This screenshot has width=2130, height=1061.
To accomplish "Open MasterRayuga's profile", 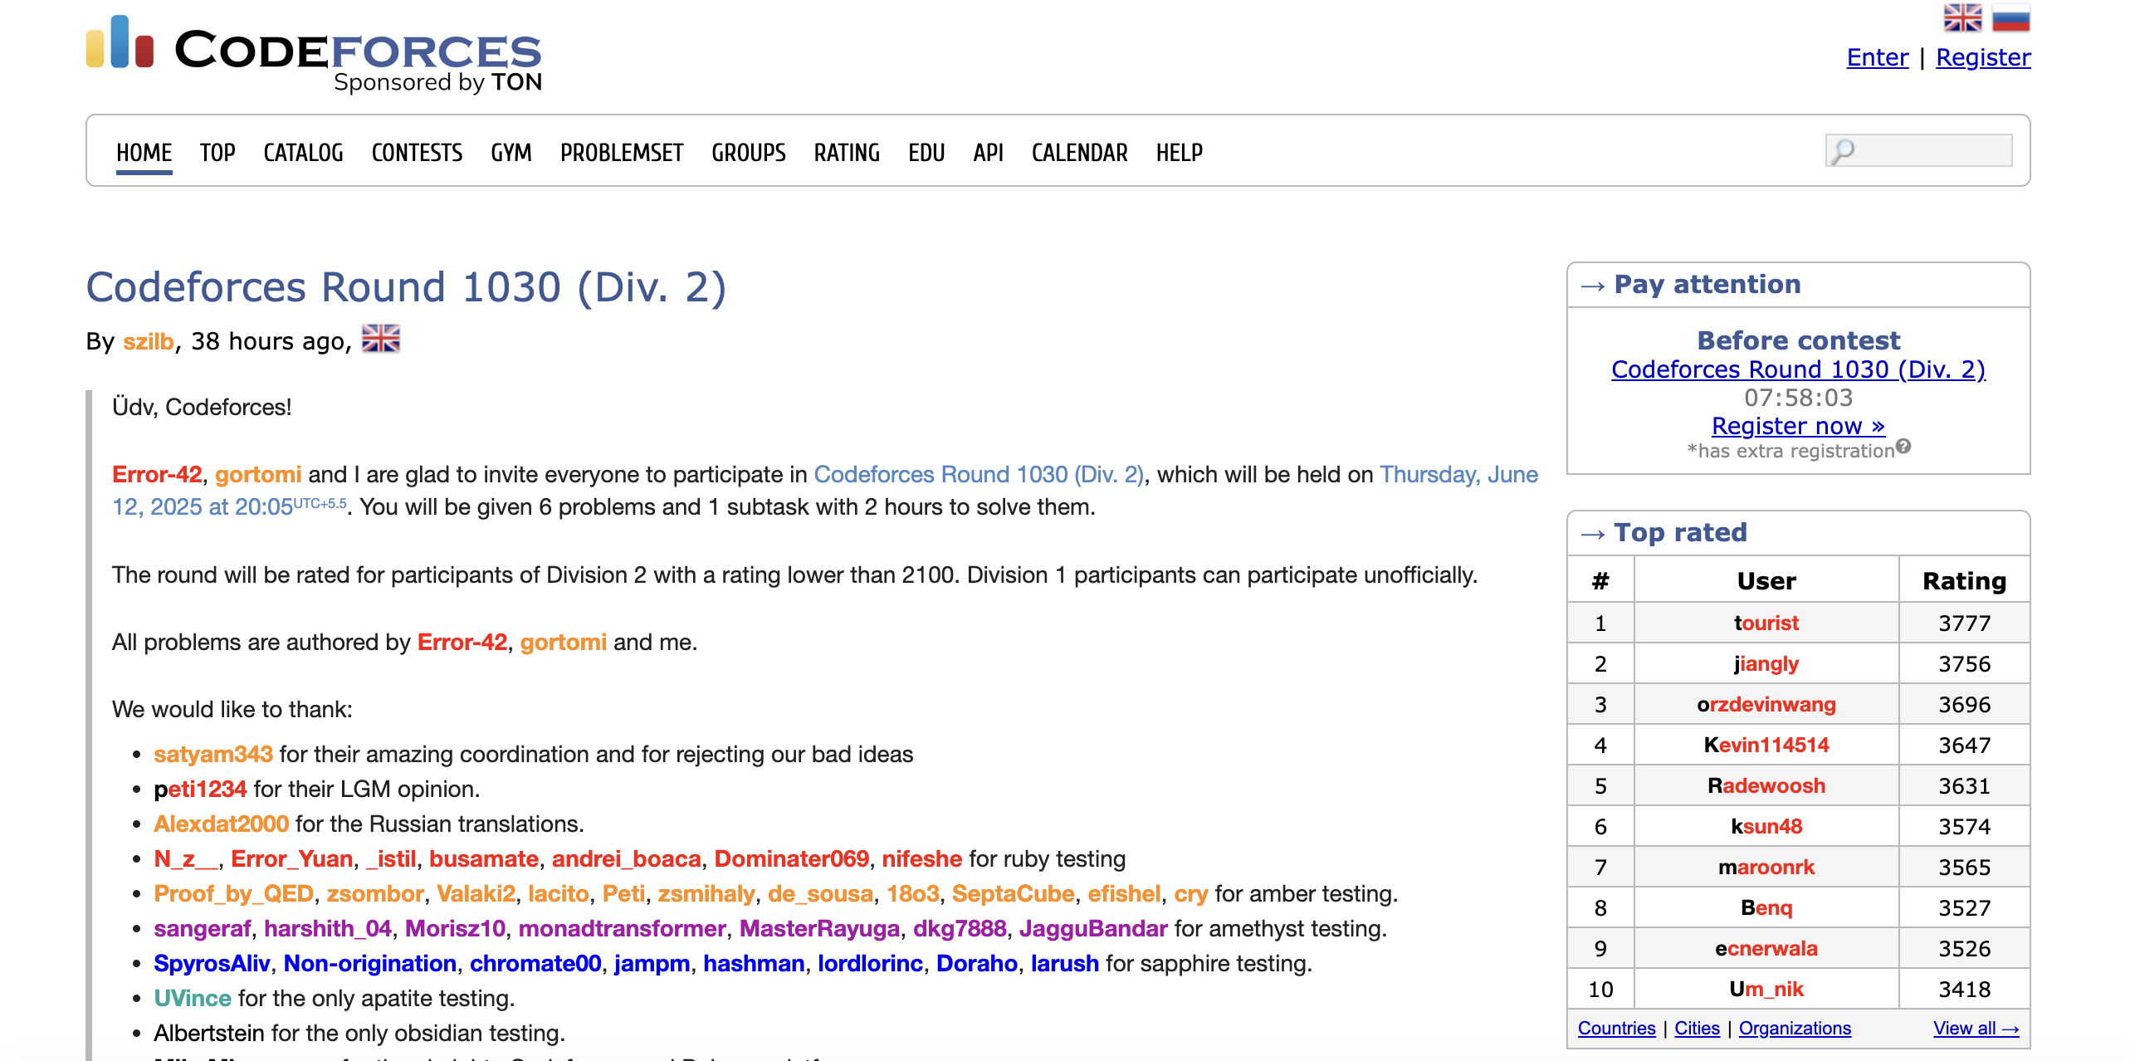I will (x=819, y=928).
